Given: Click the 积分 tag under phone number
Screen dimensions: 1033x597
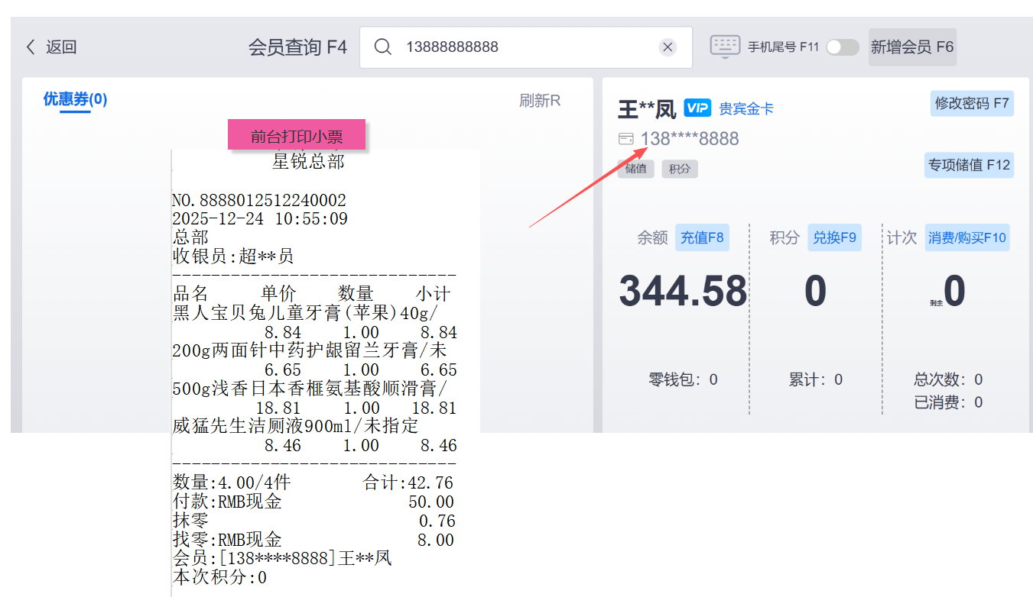Looking at the screenshot, I should pos(679,169).
